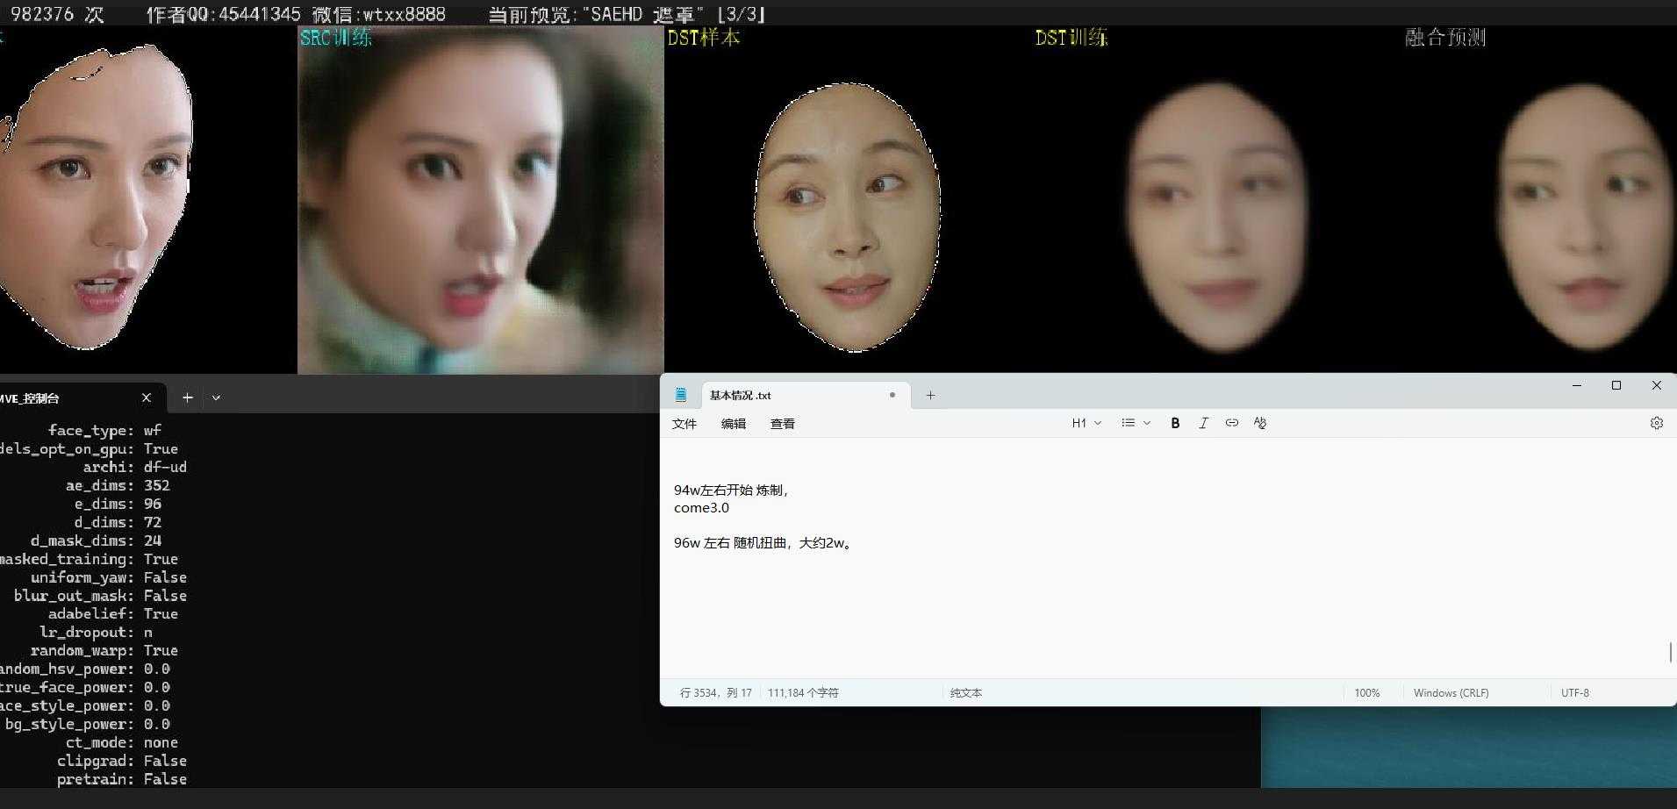1677x809 pixels.
Task: Click the new tab plus icon in MVE_控制台
Action: click(x=187, y=397)
